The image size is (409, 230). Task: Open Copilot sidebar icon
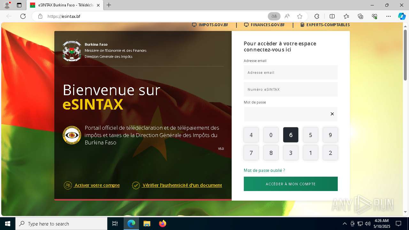tap(402, 16)
